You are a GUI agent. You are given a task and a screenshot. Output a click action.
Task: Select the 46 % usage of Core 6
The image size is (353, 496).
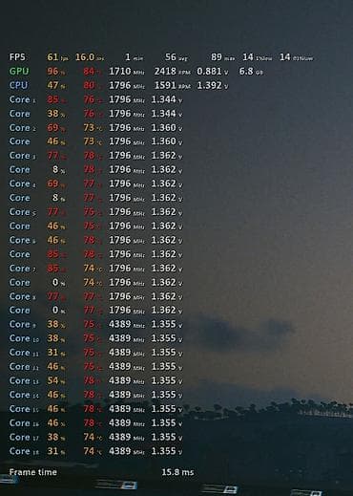click(x=56, y=240)
